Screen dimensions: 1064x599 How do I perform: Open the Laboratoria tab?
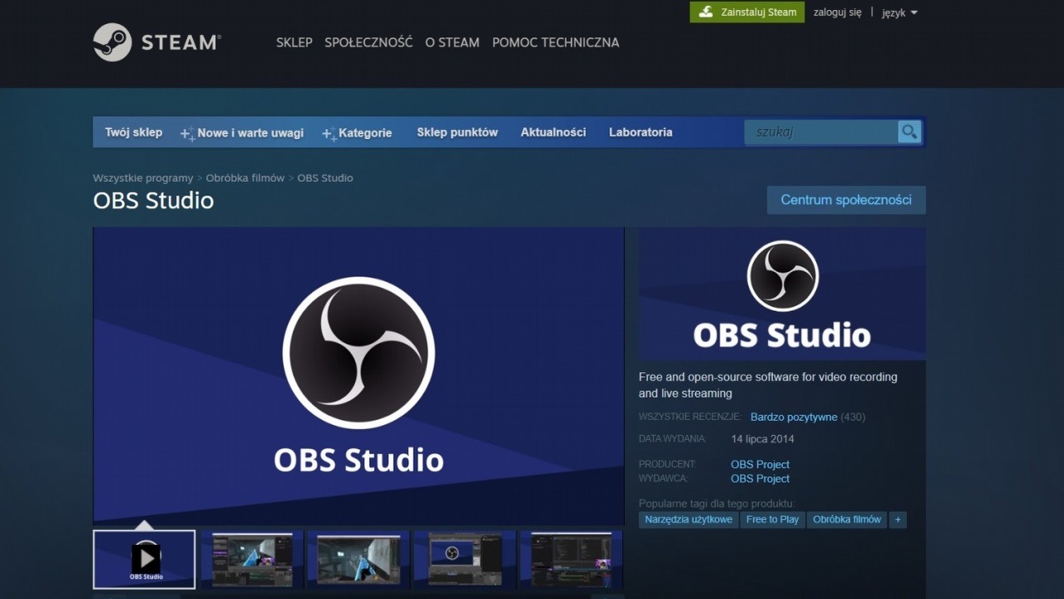click(x=641, y=132)
